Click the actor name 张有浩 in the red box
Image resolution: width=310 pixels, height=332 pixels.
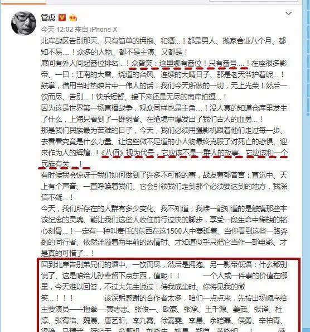[x=65, y=320]
